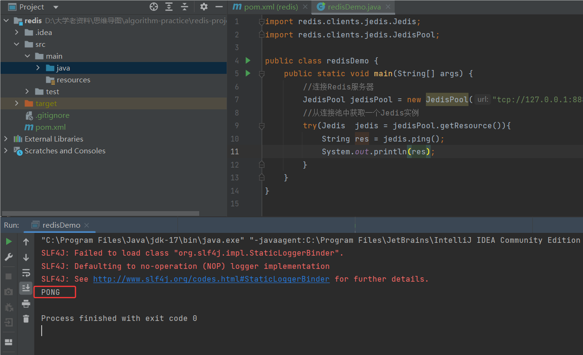Clear console with trash icon

coord(26,319)
